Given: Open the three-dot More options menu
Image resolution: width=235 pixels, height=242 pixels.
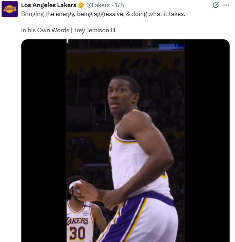Looking at the screenshot, I should [x=226, y=5].
